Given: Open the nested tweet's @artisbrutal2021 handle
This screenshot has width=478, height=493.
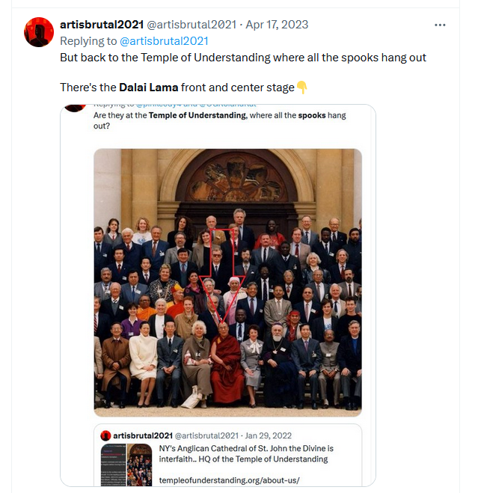Looking at the screenshot, I should click(x=206, y=435).
